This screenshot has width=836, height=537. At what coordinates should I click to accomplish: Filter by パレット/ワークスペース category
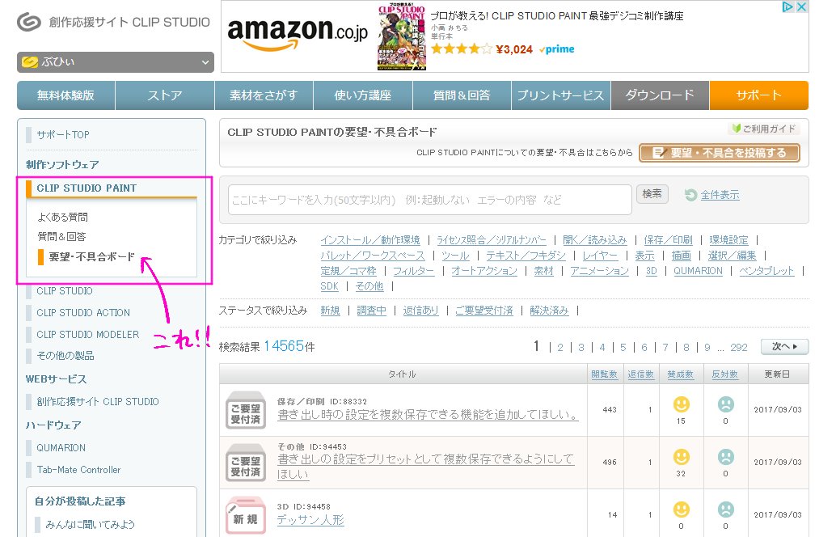(373, 256)
